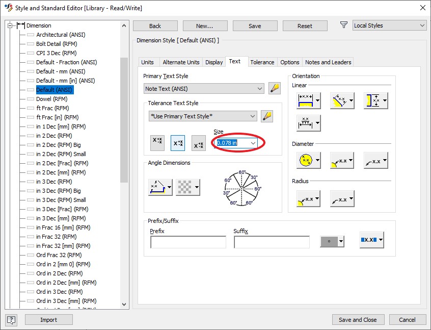This screenshot has height=330, width=431.
Task: Click the Suffix input field
Action: pos(272,242)
